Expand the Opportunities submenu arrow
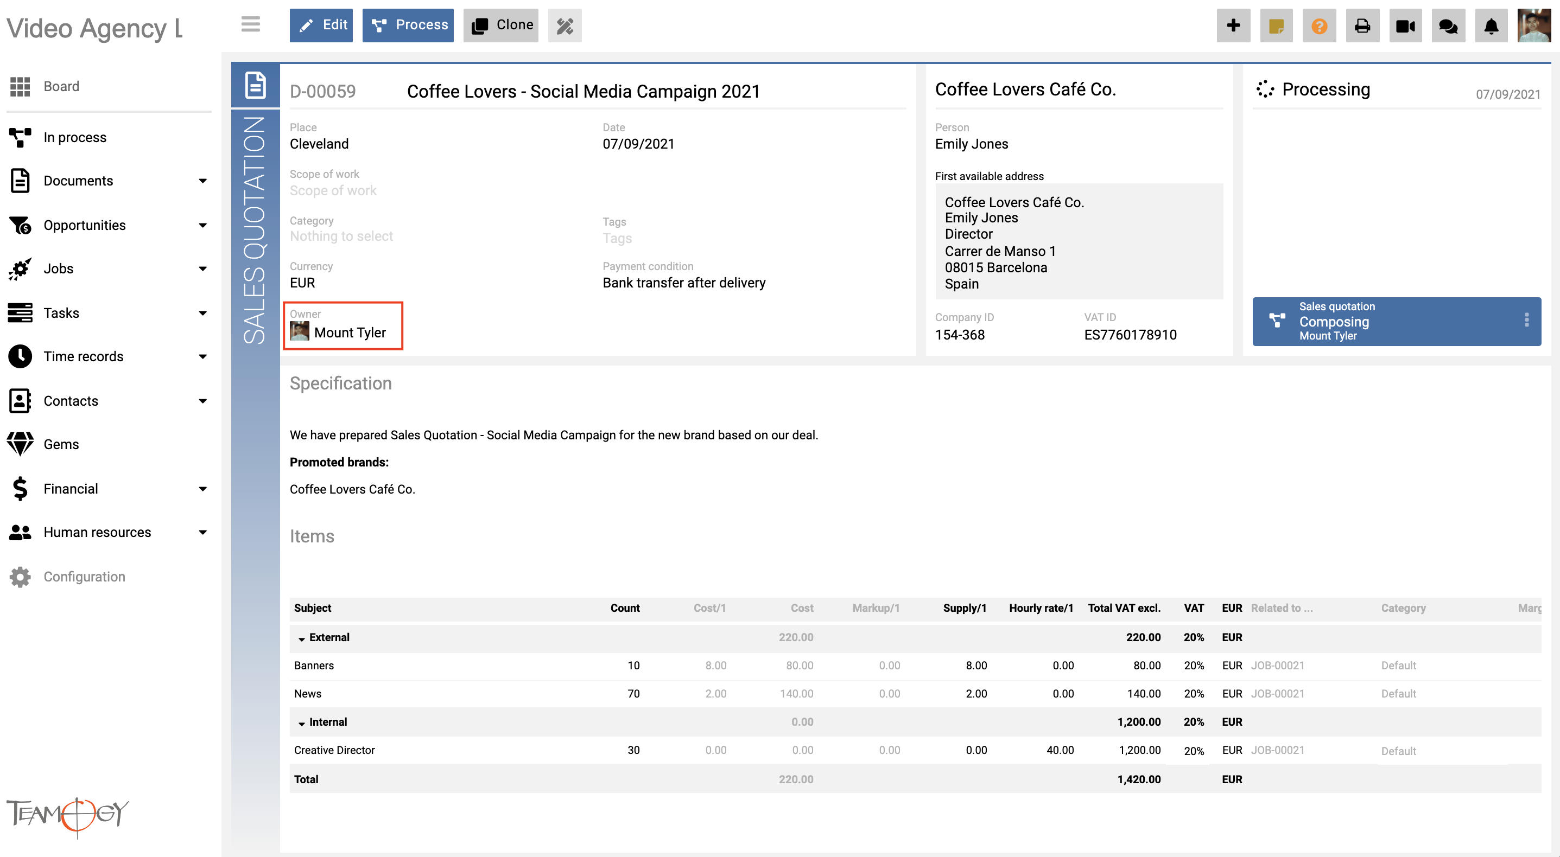Screen dimensions: 1560x857 click(x=203, y=225)
